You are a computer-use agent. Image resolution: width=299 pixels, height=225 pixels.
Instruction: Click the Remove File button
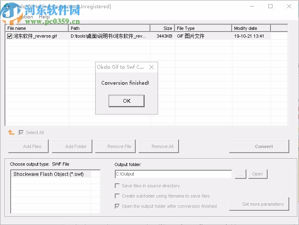115,146
